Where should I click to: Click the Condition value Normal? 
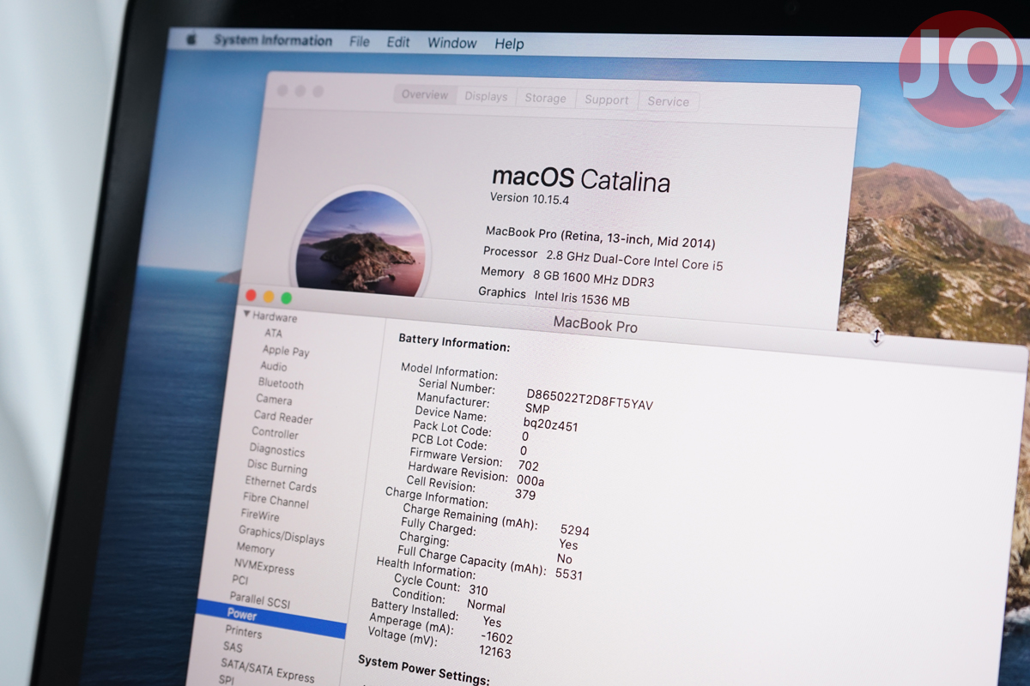[x=486, y=606]
